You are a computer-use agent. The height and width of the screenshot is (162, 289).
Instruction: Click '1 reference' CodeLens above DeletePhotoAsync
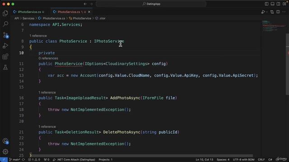point(47,127)
